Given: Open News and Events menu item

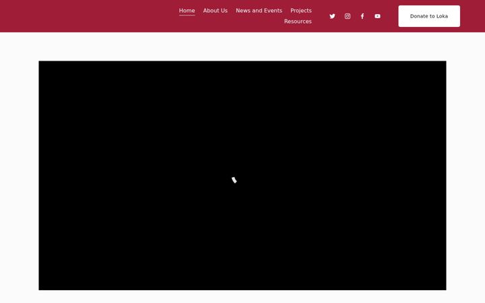Looking at the screenshot, I should point(259,11).
